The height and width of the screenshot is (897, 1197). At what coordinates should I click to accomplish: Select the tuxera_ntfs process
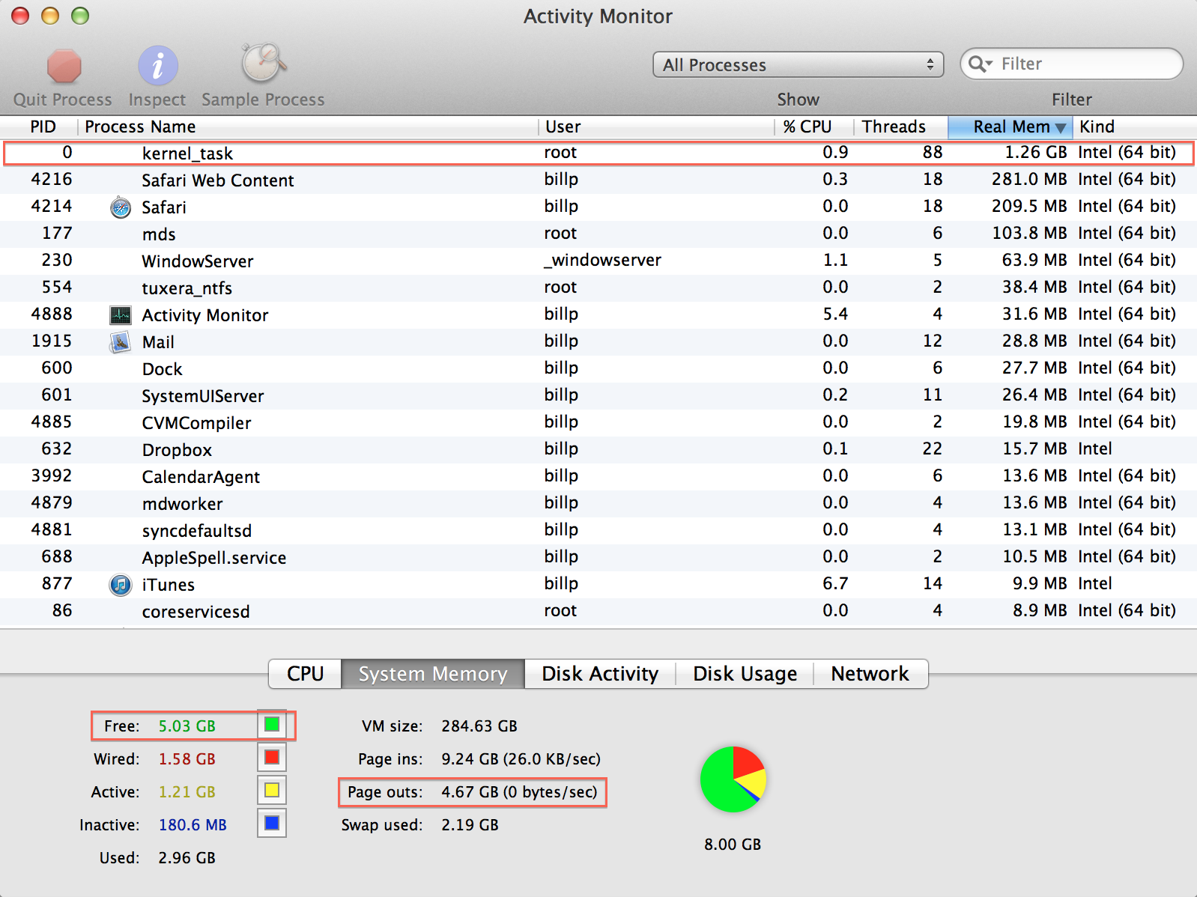click(x=598, y=288)
